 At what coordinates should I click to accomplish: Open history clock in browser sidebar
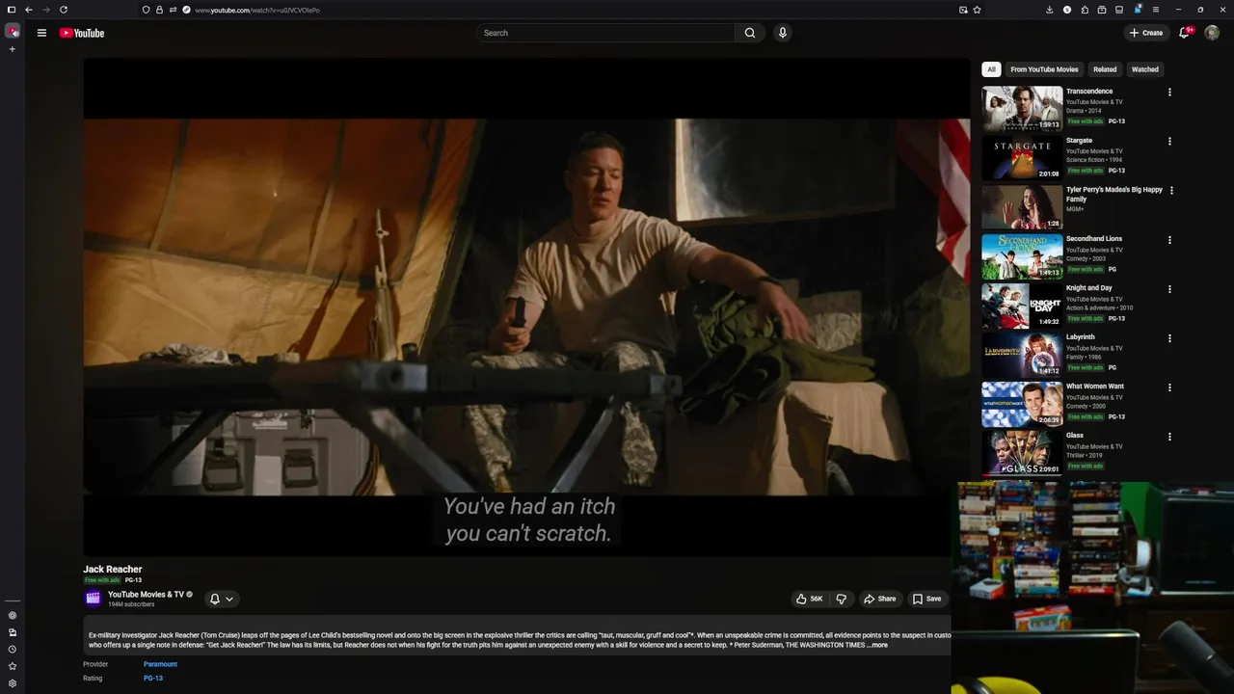click(13, 649)
